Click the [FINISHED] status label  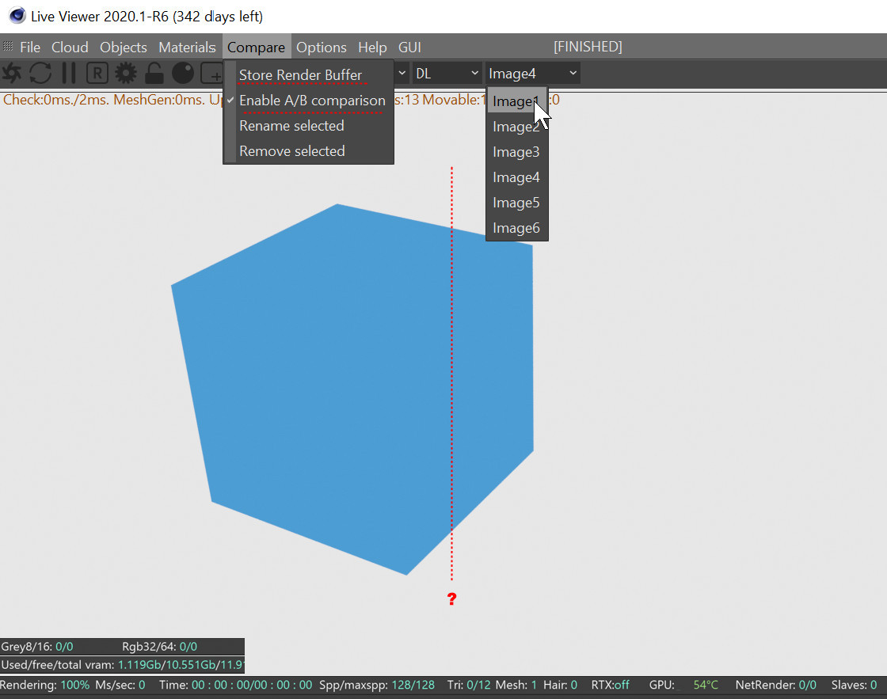588,47
